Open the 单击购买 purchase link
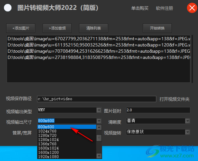This screenshot has width=198, height=161. point(140,8)
